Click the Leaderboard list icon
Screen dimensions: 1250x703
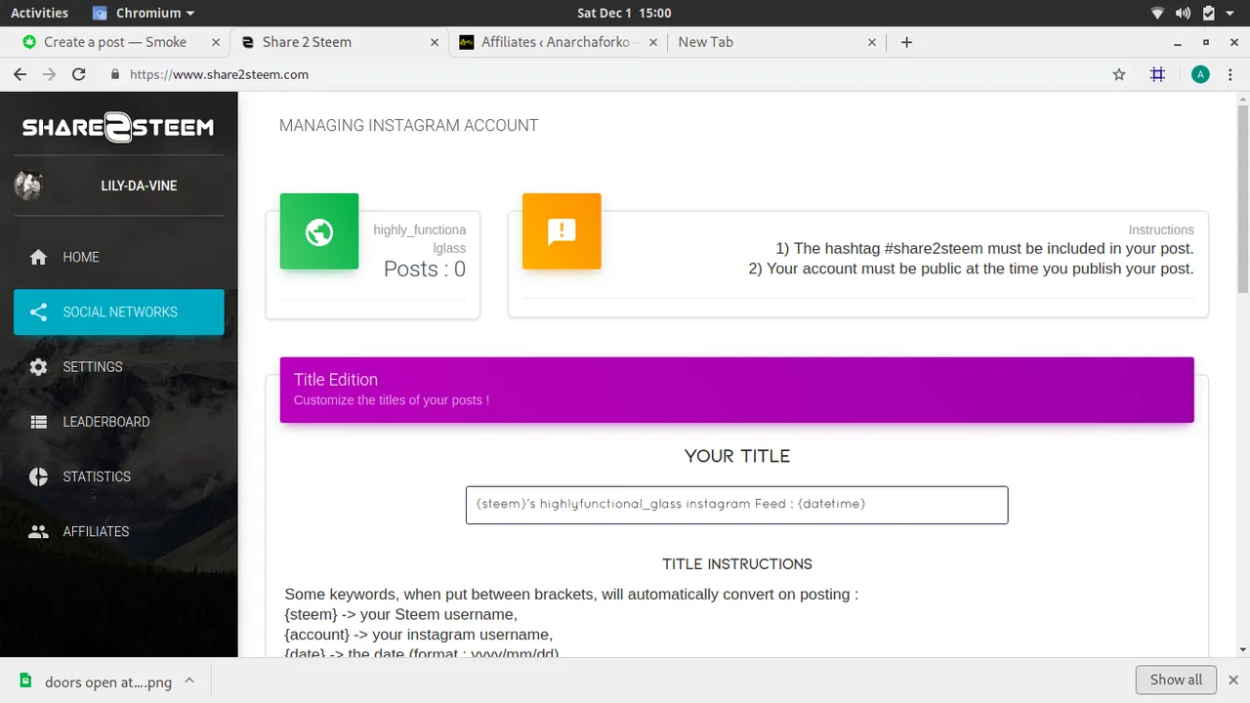pos(38,422)
